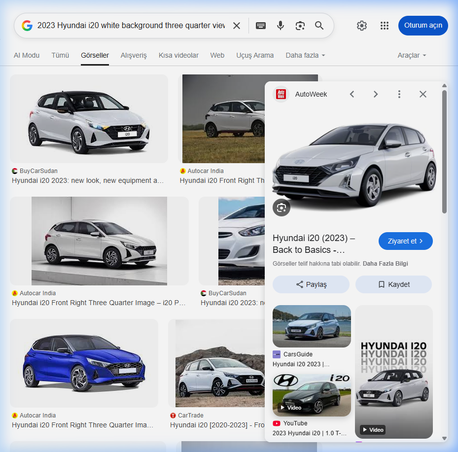Open Autocar India studio white i20 thumbnail
This screenshot has height=452, width=458.
point(99,241)
